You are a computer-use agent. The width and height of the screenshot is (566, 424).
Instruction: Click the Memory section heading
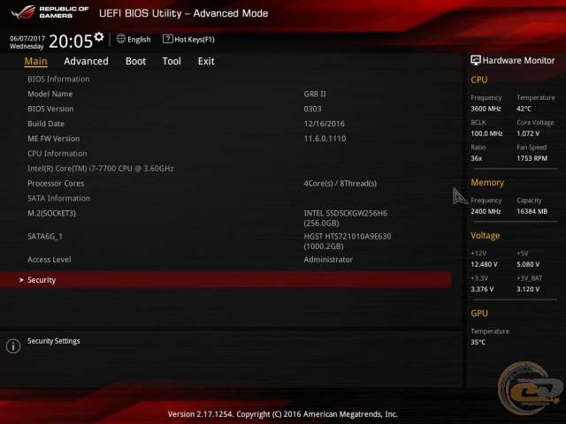(x=487, y=183)
